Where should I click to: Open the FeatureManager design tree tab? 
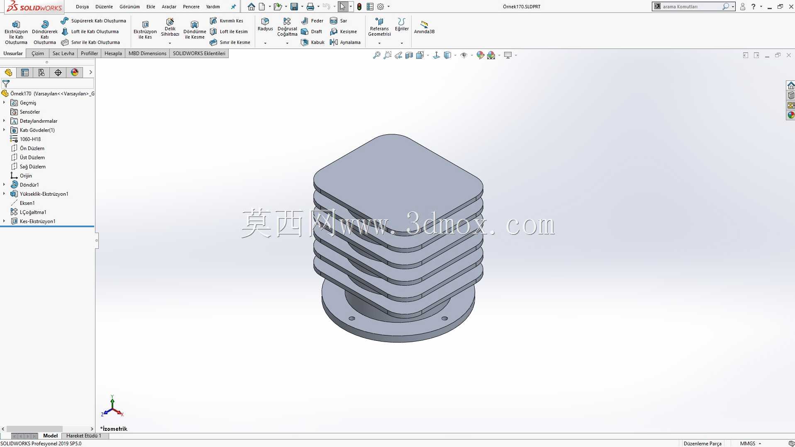point(8,73)
